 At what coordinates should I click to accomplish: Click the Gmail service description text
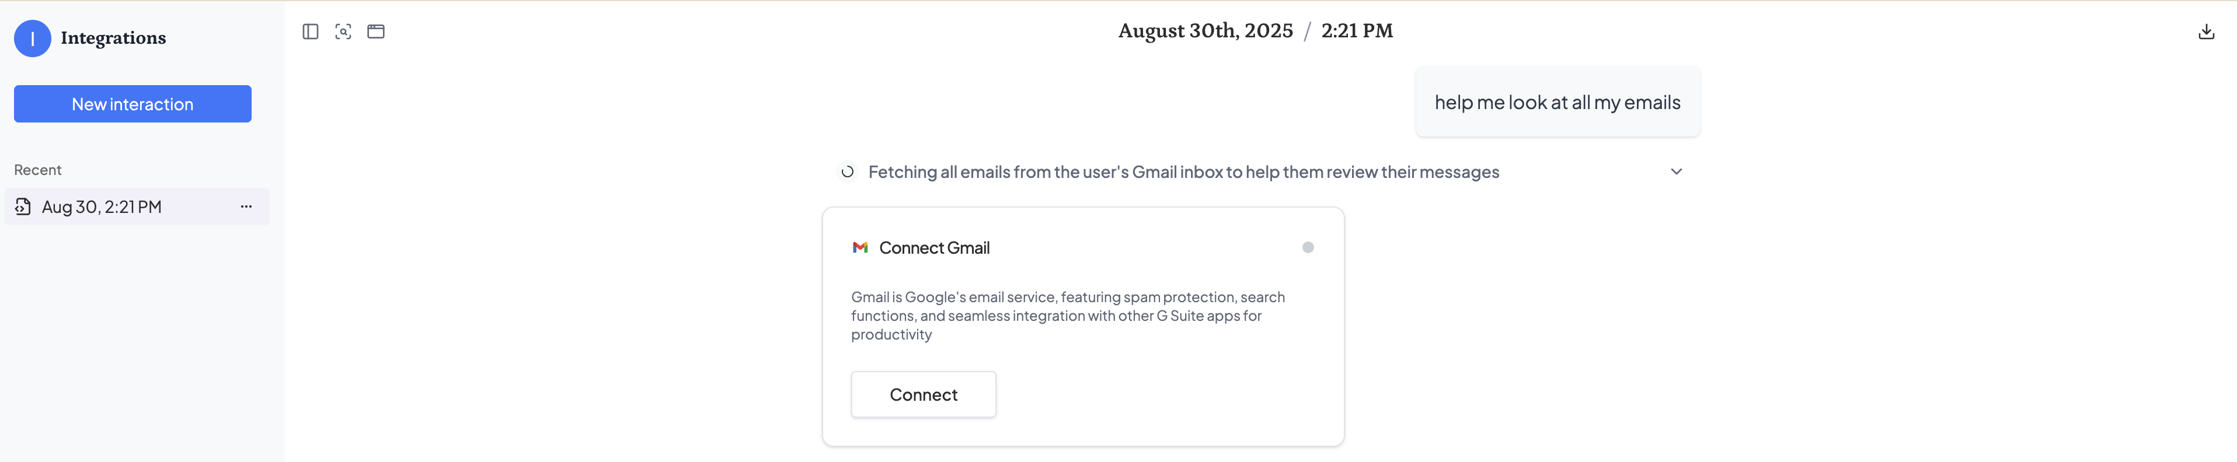click(x=1067, y=315)
